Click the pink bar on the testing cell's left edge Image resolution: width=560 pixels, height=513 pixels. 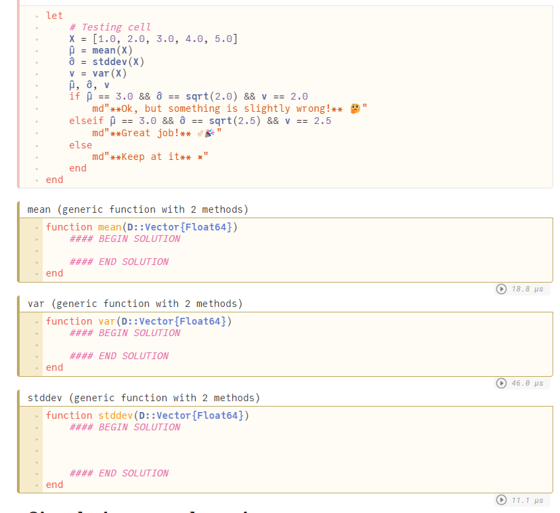[18, 95]
